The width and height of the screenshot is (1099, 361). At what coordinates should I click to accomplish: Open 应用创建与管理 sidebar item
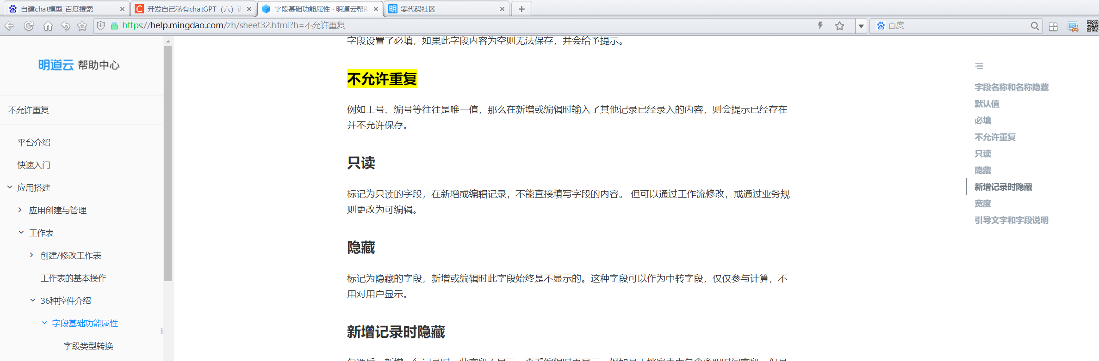58,210
